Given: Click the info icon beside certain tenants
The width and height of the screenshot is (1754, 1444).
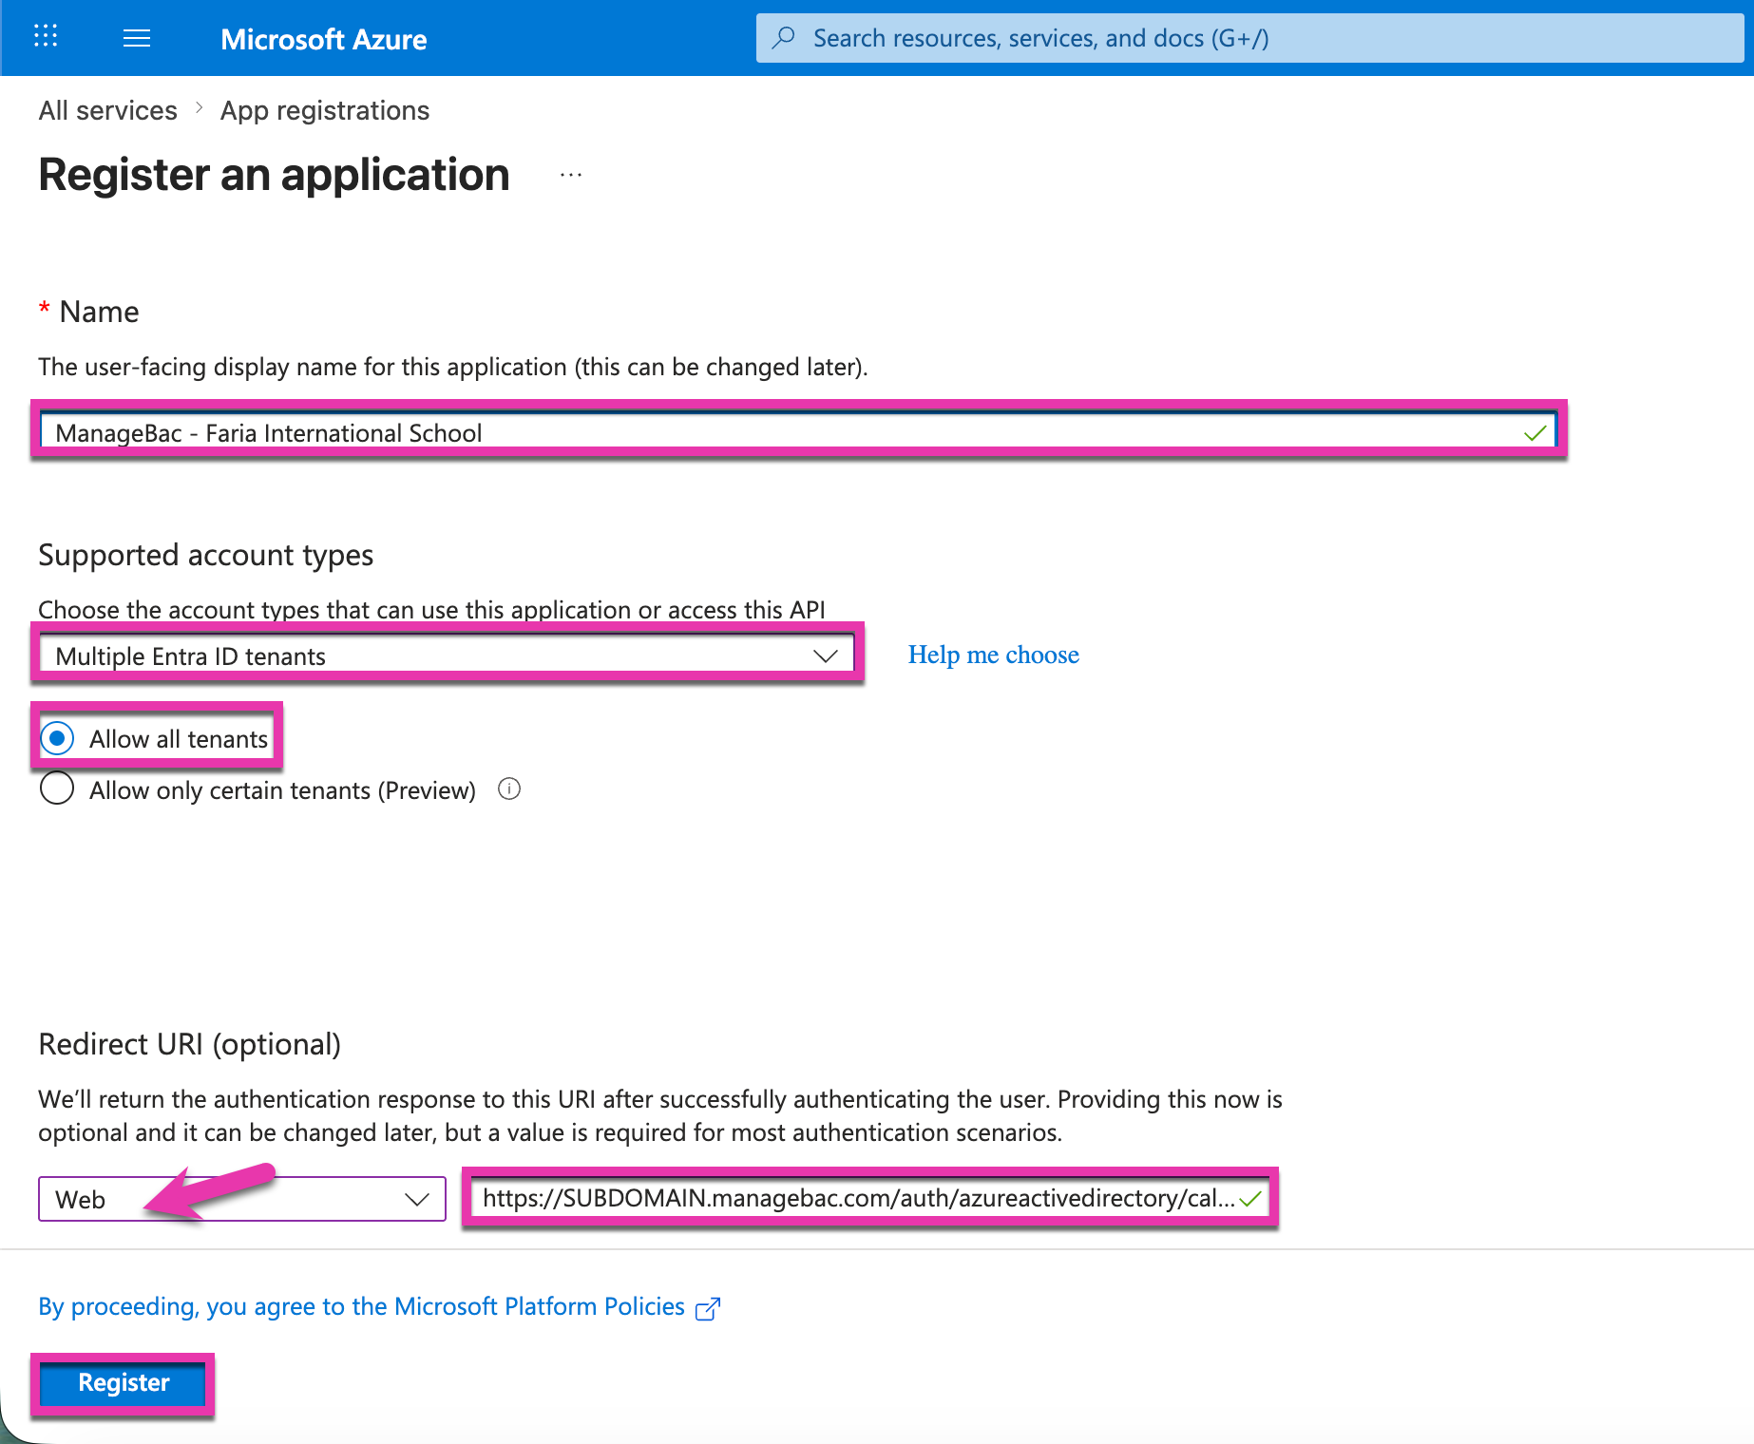Looking at the screenshot, I should pos(509,789).
